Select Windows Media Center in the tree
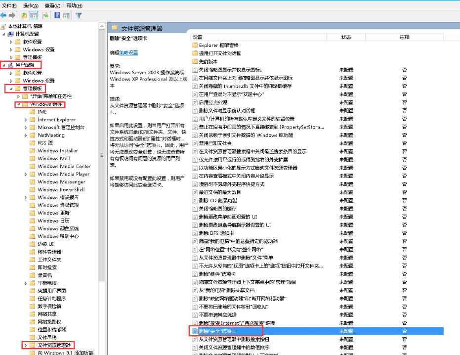The height and width of the screenshot is (355, 460). click(64, 166)
